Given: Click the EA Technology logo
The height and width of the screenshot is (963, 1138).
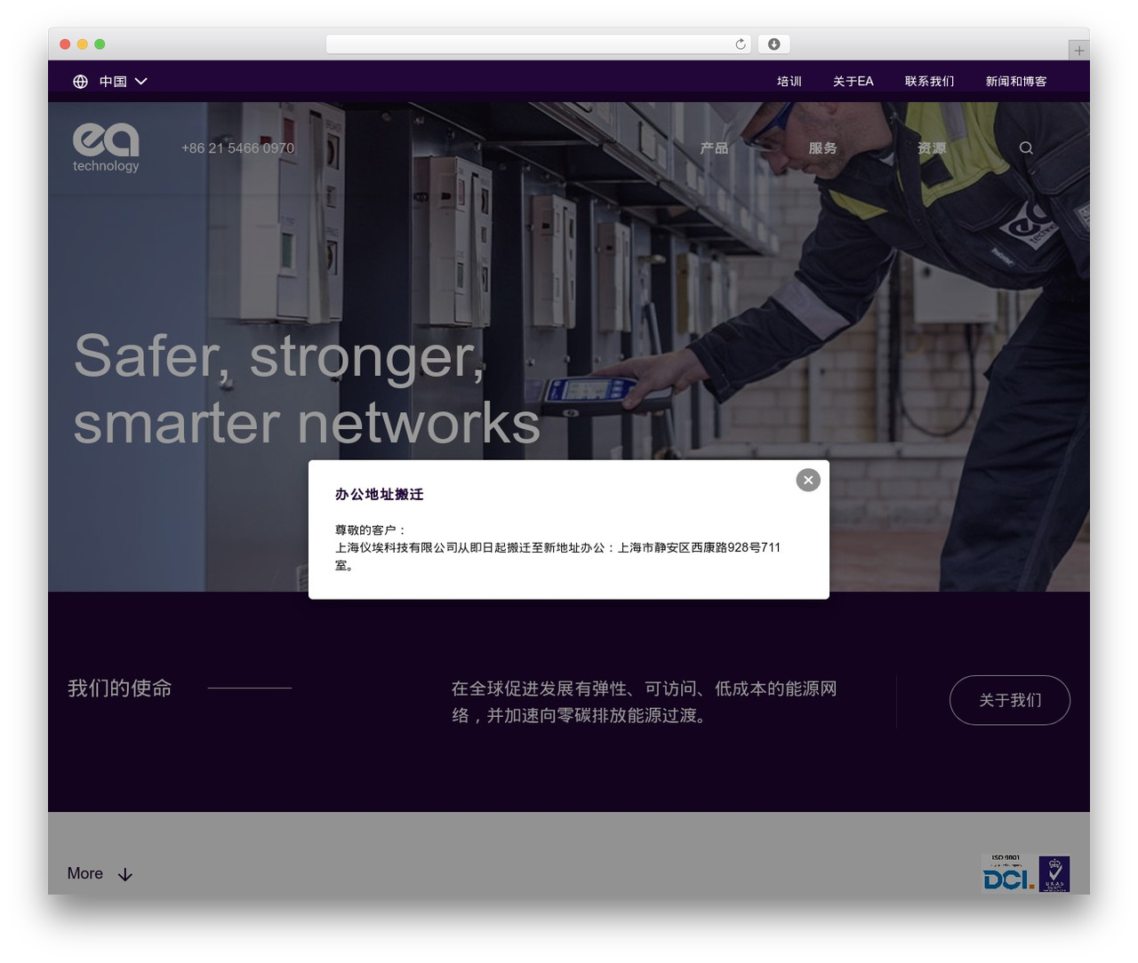Looking at the screenshot, I should [x=106, y=147].
